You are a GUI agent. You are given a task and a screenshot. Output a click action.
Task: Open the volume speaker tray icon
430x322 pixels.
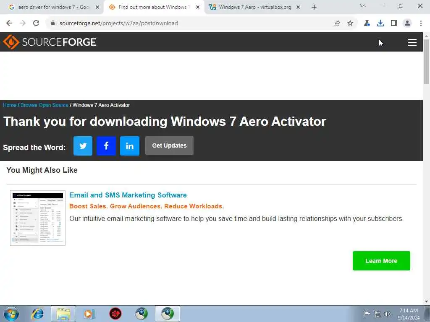click(388, 314)
